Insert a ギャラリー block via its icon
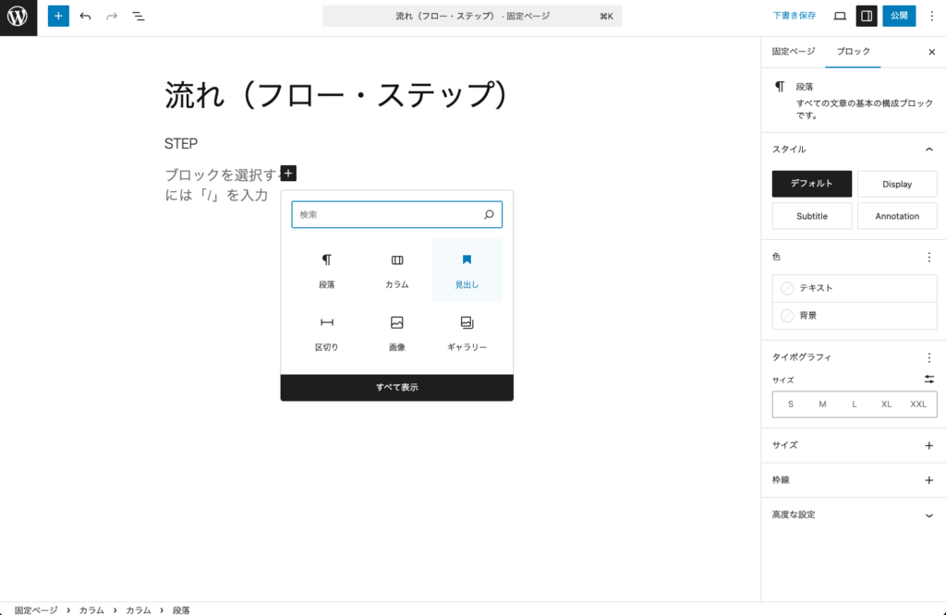The height and width of the screenshot is (615, 946). (x=467, y=323)
